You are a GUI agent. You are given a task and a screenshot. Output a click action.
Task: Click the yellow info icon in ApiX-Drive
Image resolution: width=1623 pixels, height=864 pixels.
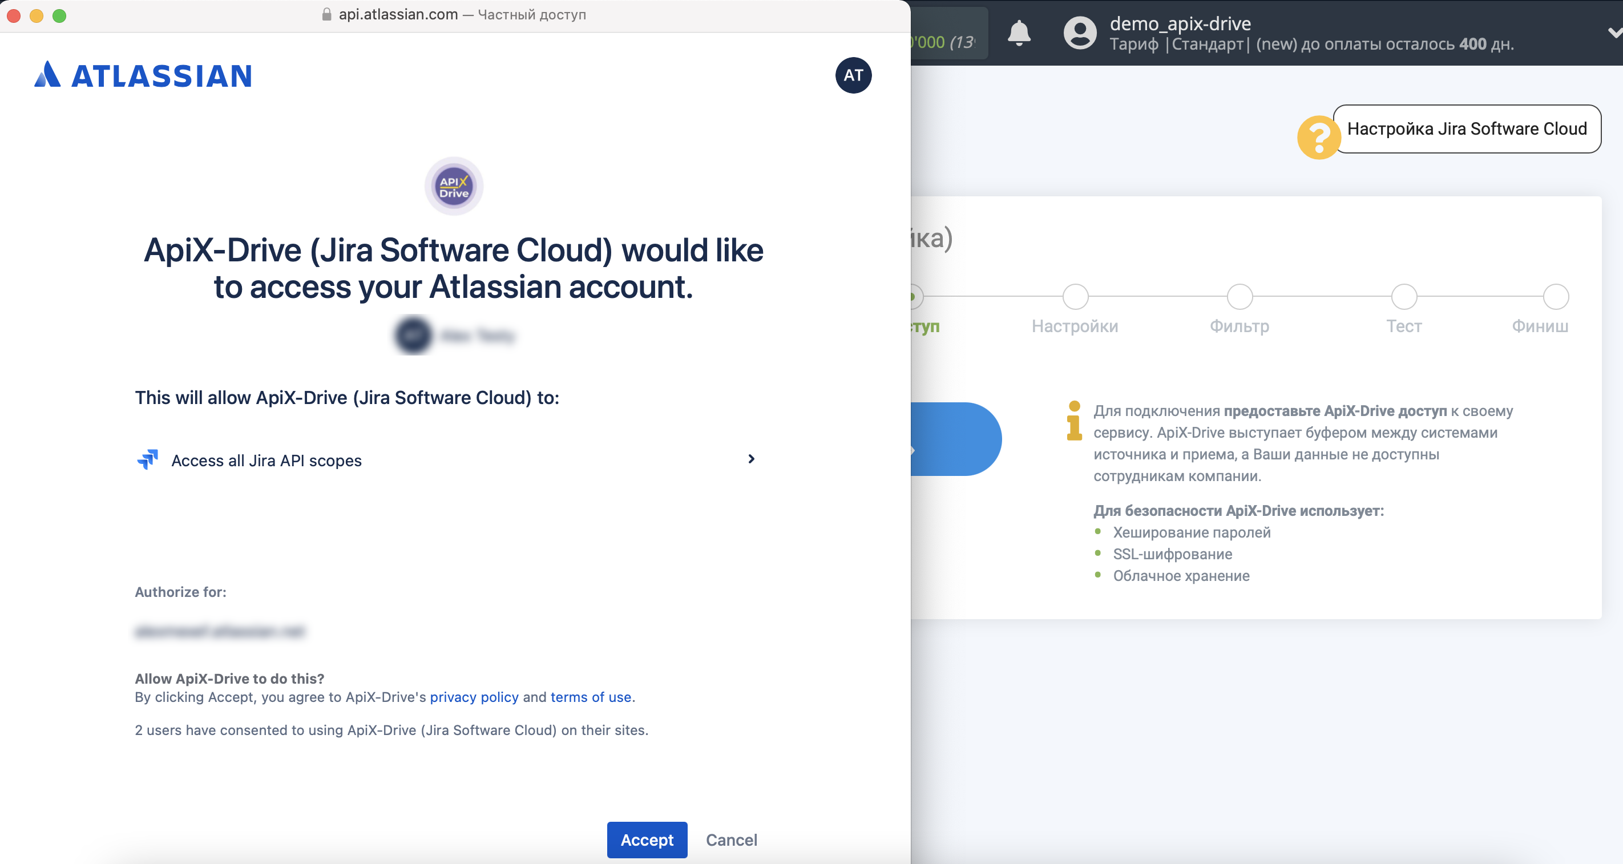[x=1074, y=421]
